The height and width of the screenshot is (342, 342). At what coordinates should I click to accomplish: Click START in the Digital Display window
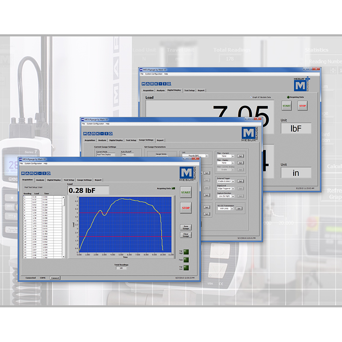287,106
